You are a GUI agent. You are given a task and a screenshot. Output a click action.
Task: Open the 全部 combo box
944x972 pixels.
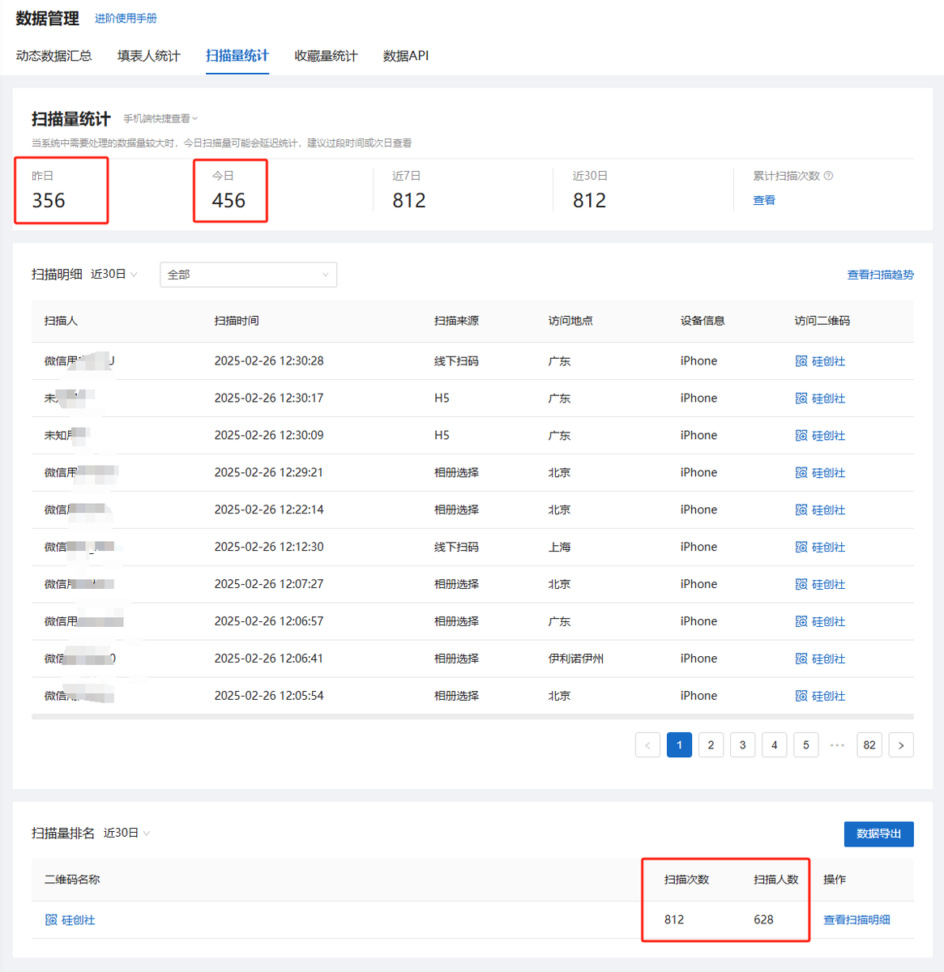(248, 275)
